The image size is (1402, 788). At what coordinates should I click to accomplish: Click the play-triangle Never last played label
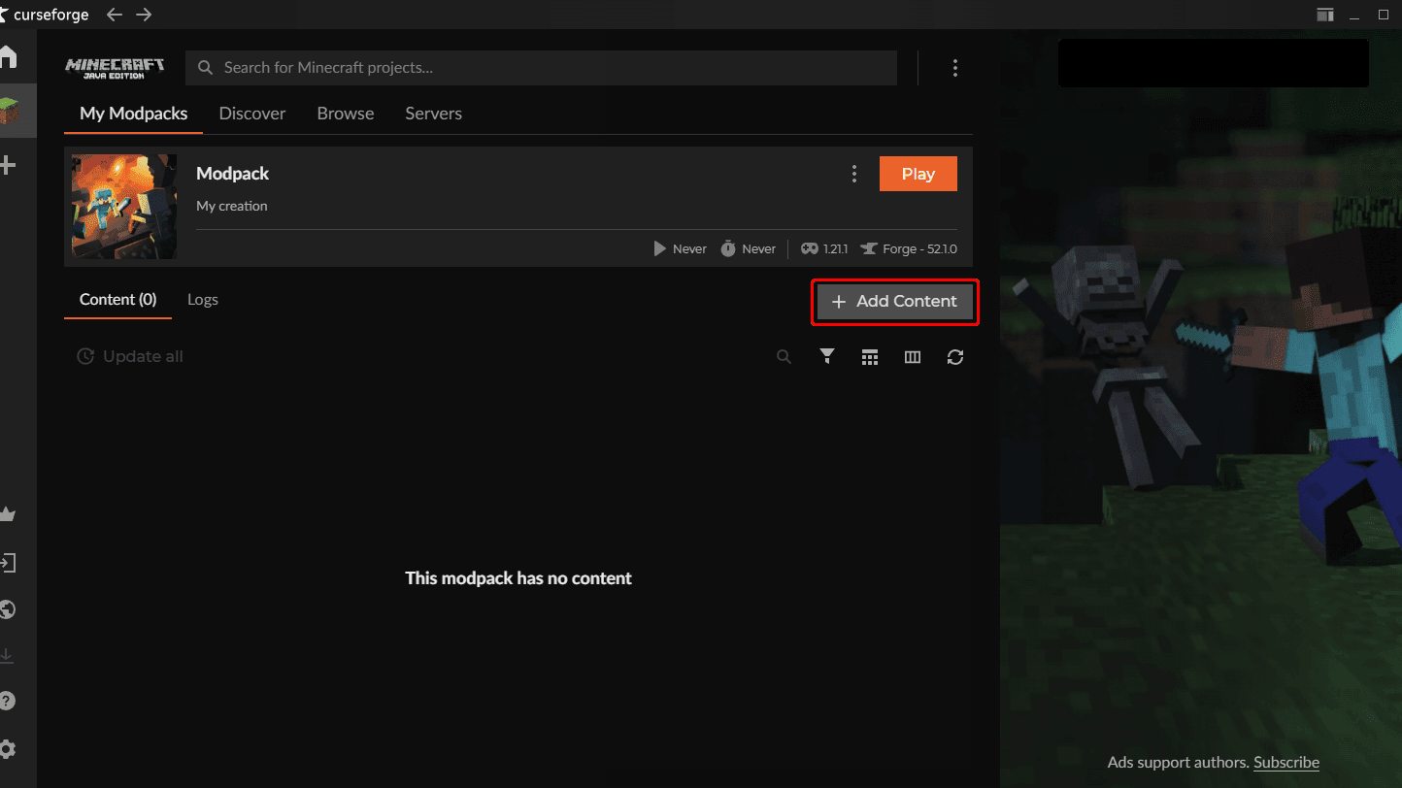681,249
